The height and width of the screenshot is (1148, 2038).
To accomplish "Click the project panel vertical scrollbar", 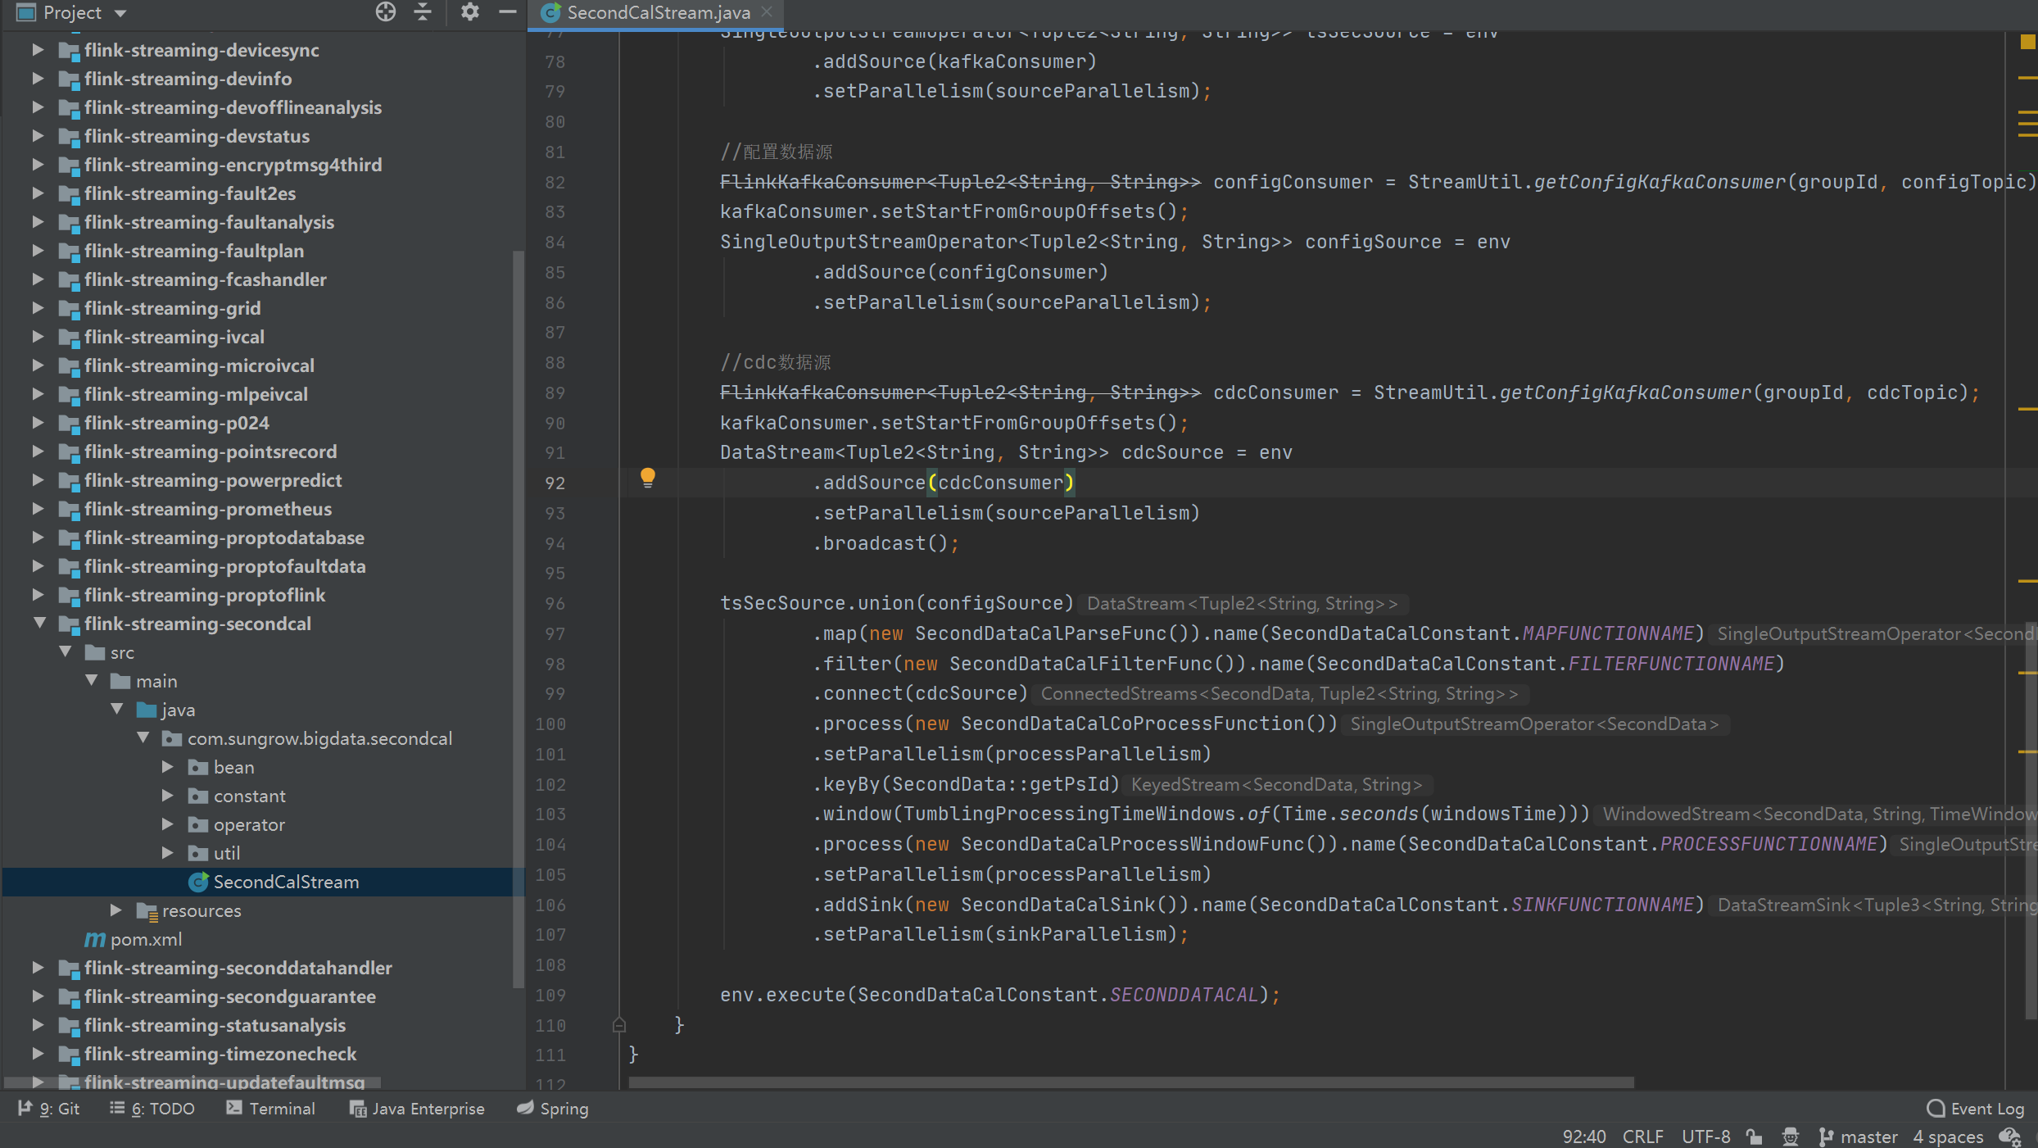I will tap(518, 619).
